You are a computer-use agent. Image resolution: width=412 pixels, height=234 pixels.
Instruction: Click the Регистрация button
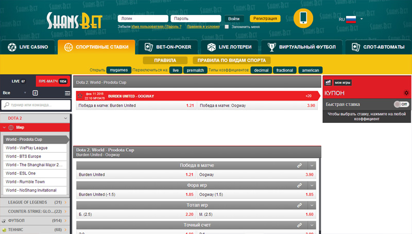point(265,19)
